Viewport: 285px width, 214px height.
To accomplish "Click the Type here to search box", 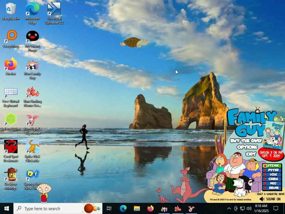I will (x=58, y=208).
